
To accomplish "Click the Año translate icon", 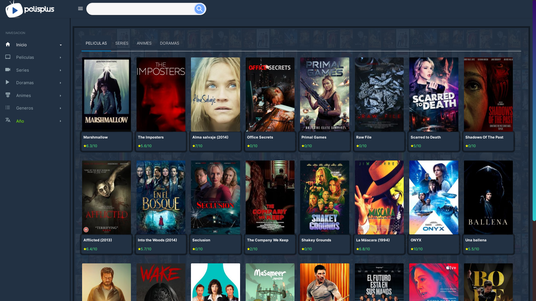I will (8, 120).
